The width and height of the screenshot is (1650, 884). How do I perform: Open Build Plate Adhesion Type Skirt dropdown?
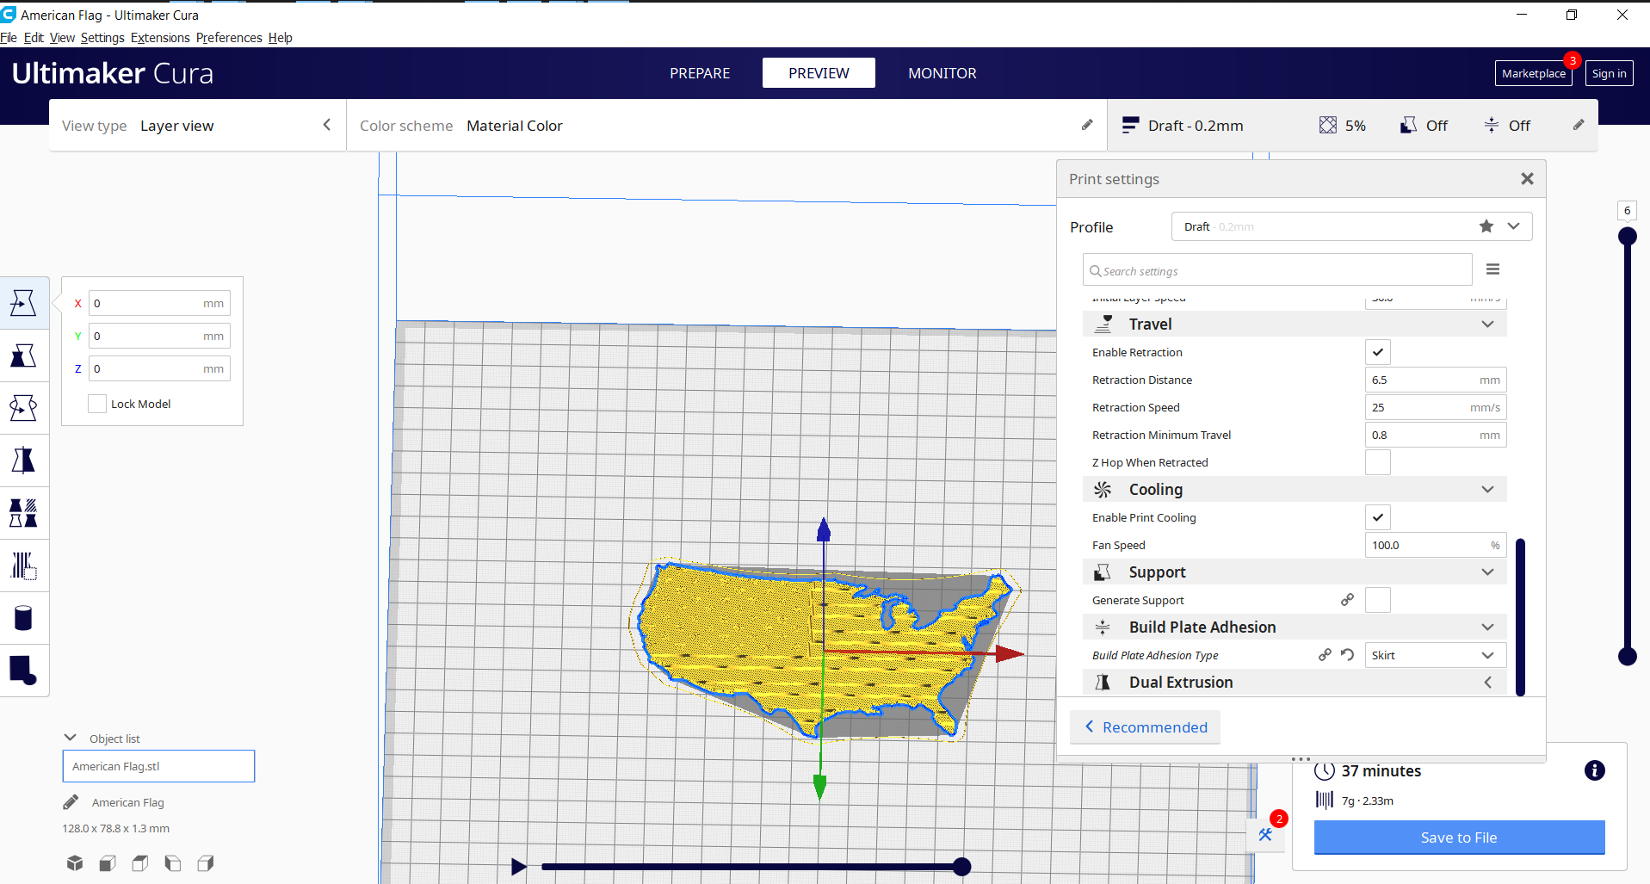pyautogui.click(x=1436, y=655)
